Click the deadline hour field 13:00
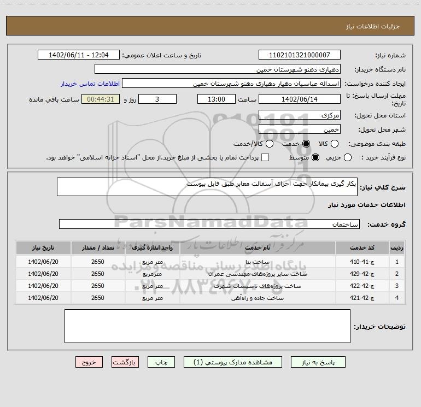Image resolution: width=421 pixels, height=407 pixels. pyautogui.click(x=217, y=99)
